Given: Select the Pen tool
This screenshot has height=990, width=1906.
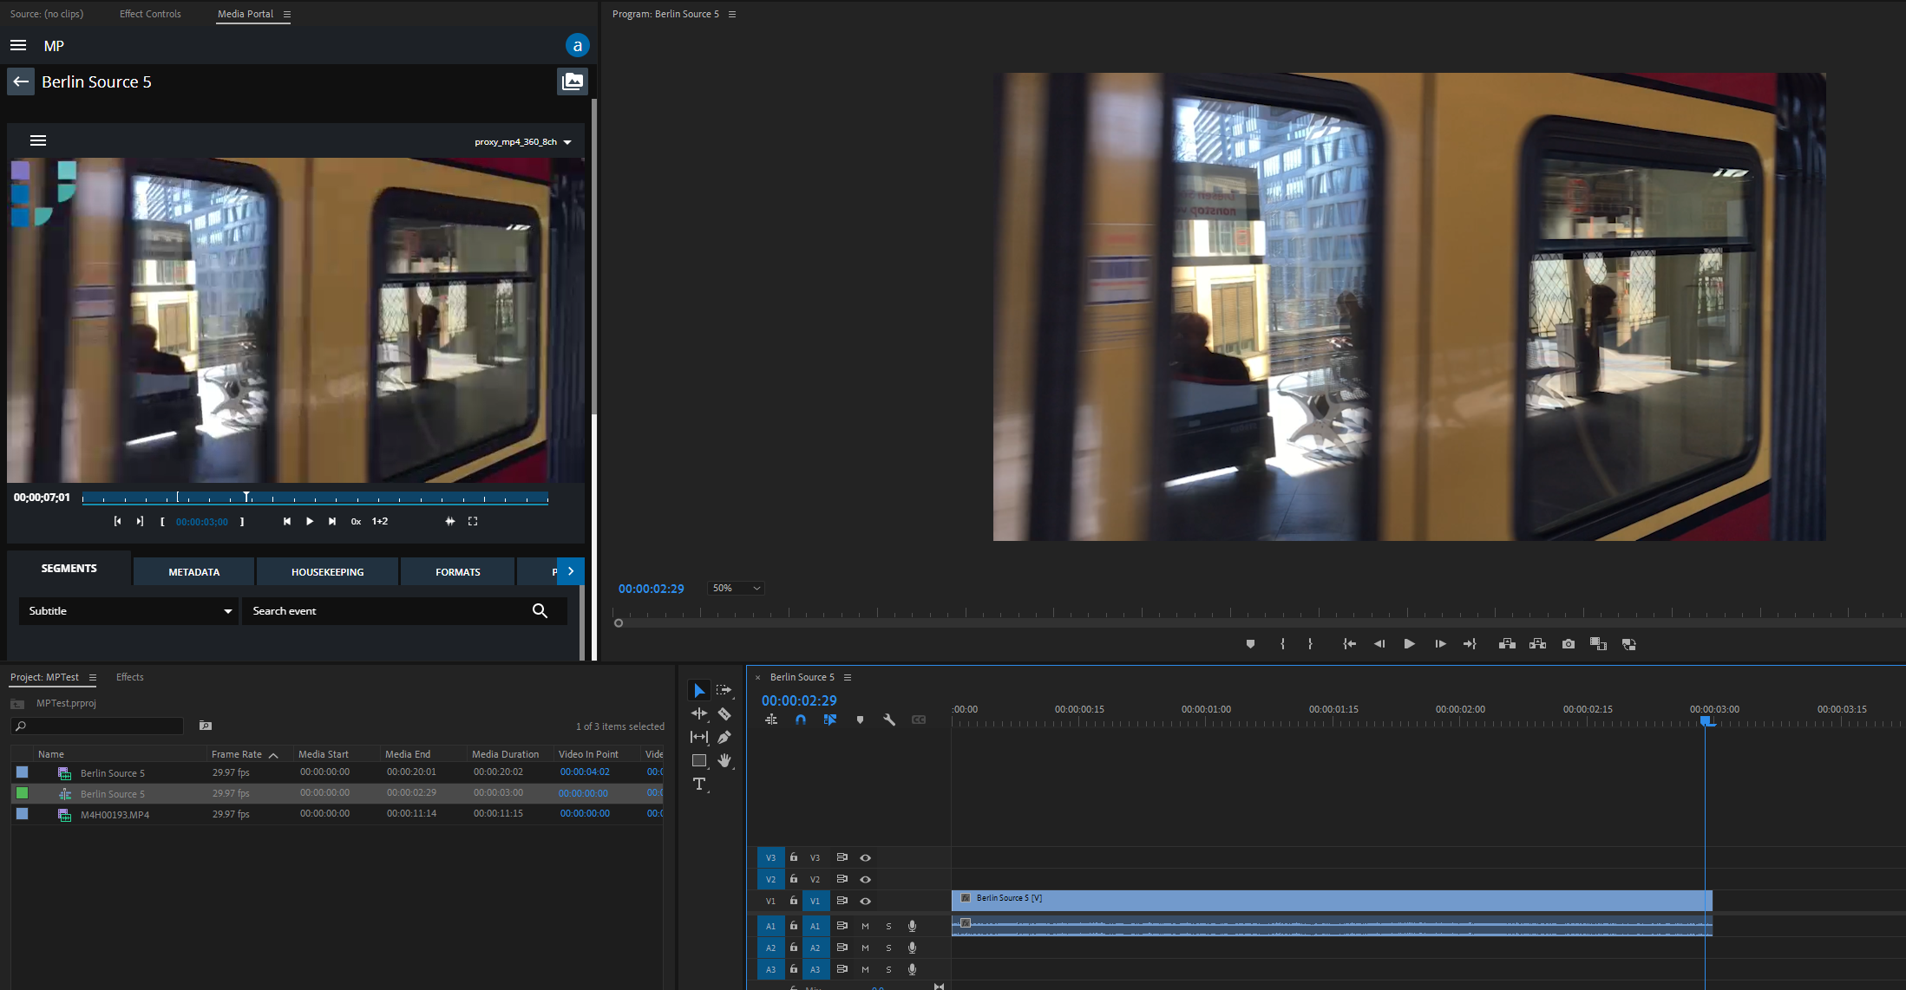Looking at the screenshot, I should (724, 737).
